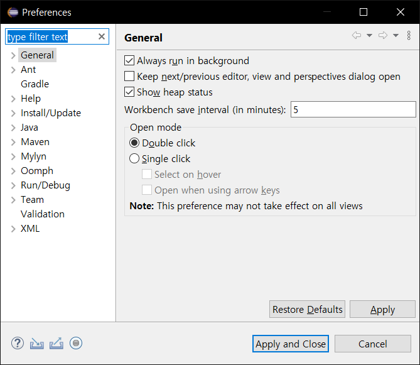Expand the Team tree node

(13, 200)
